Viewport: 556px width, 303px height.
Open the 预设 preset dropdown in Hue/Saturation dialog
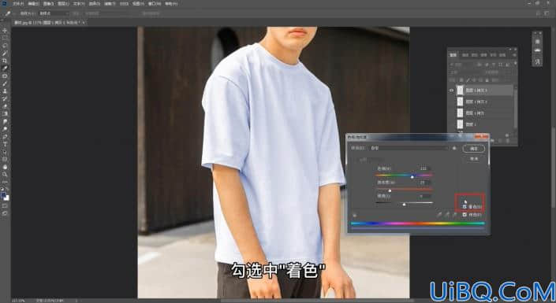coord(409,148)
